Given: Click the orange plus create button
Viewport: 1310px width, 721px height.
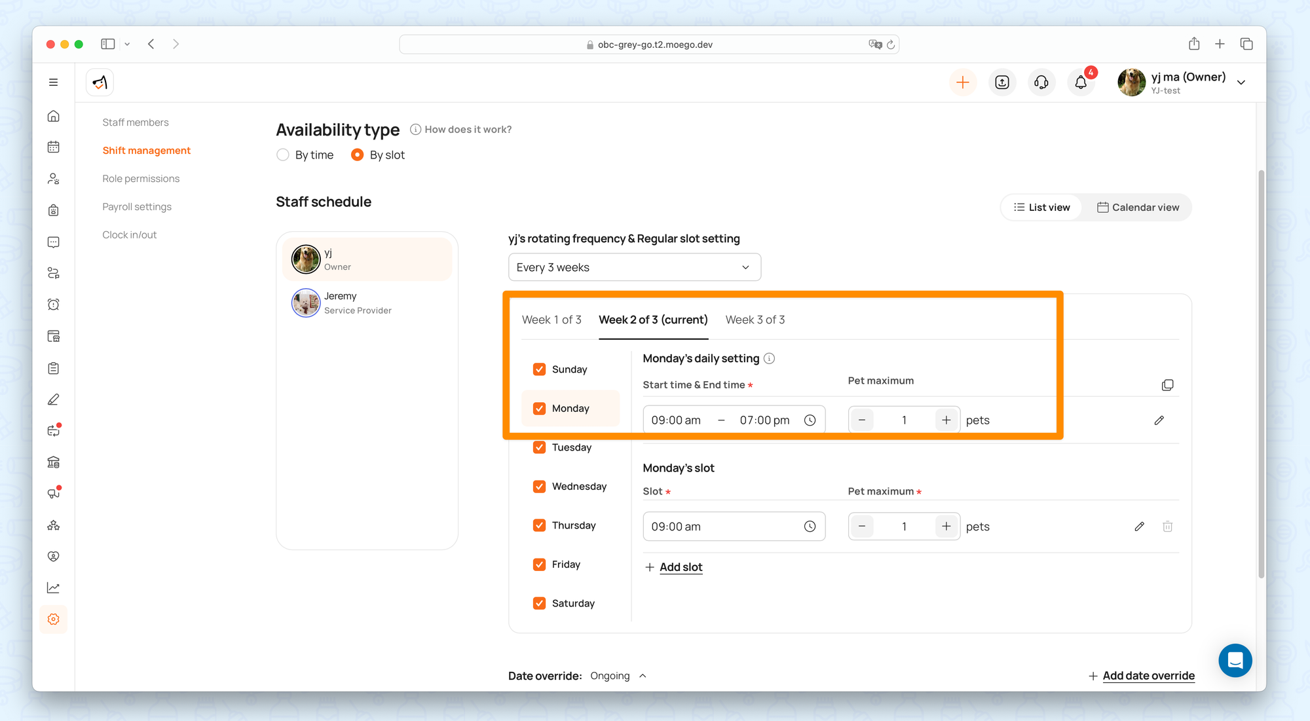Looking at the screenshot, I should pos(963,83).
